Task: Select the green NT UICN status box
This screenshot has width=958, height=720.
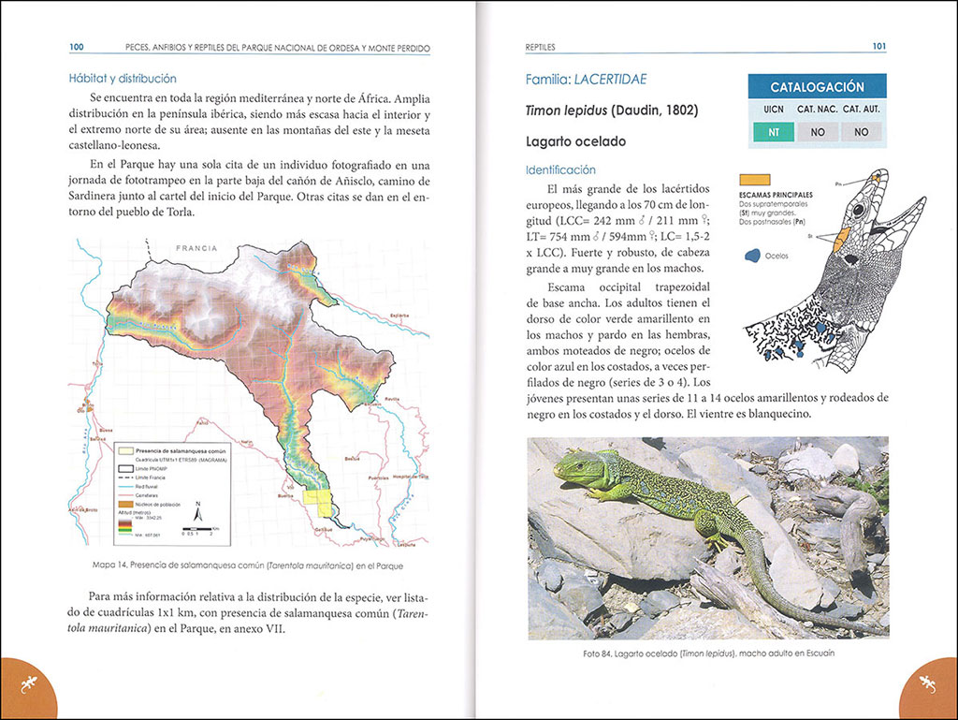Action: point(773,132)
